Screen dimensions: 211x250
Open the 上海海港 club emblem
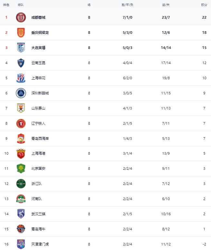point(21,154)
